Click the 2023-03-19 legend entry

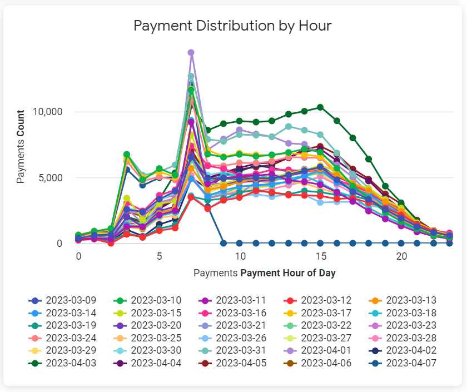coord(62,325)
